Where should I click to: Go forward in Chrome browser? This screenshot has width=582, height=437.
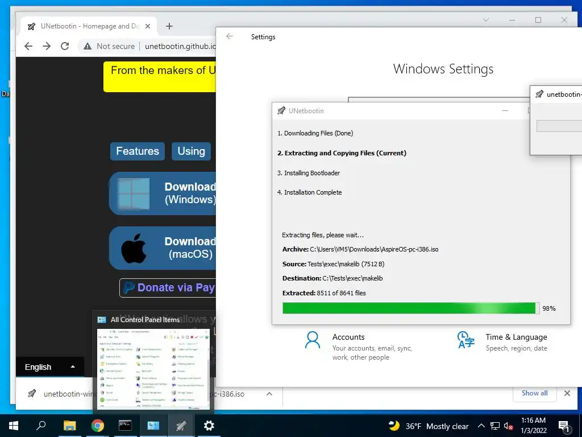pyautogui.click(x=47, y=46)
